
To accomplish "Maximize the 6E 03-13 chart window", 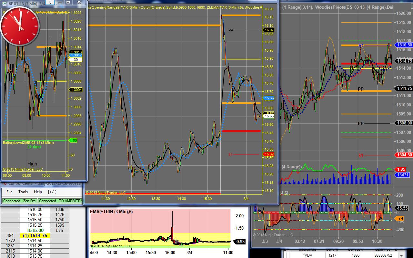I will coord(68,2).
